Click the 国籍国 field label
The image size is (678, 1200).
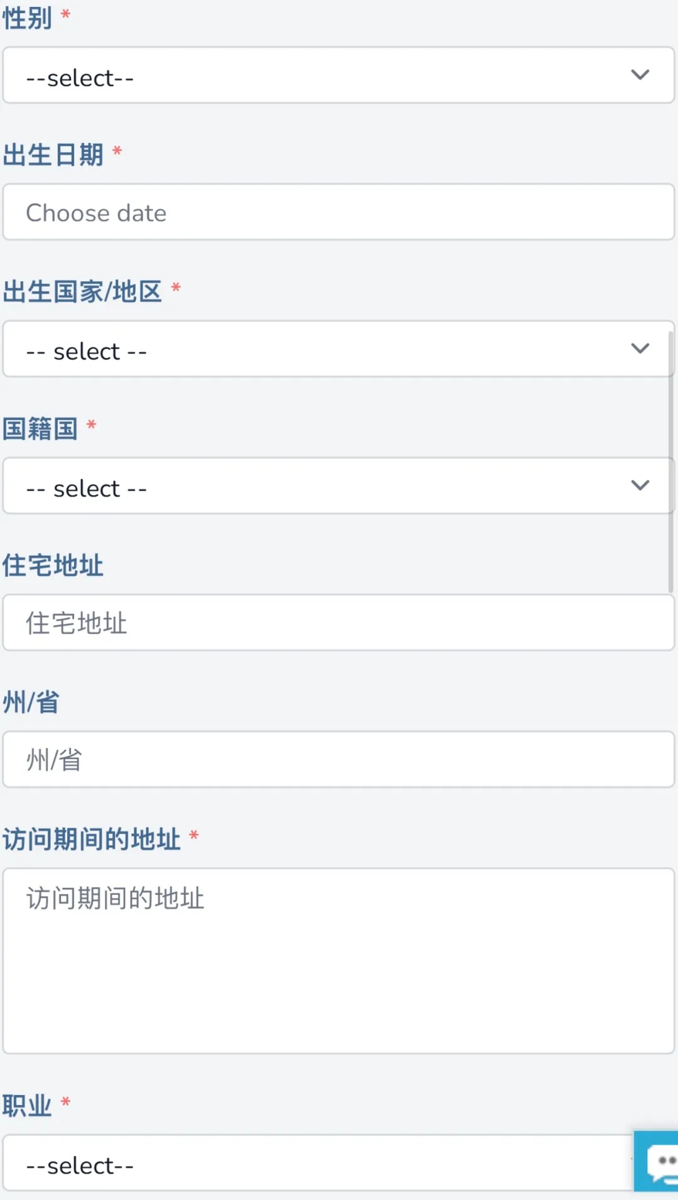(40, 428)
